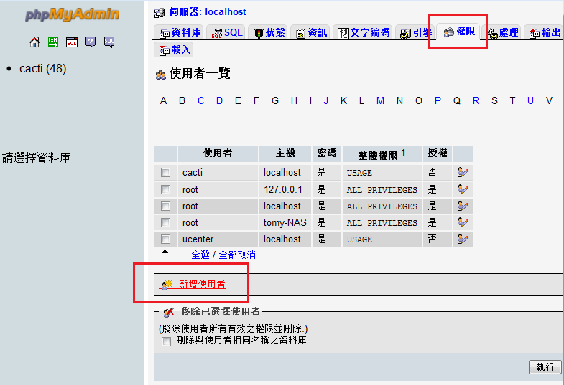Click the phpMyAdmin logo

72,15
